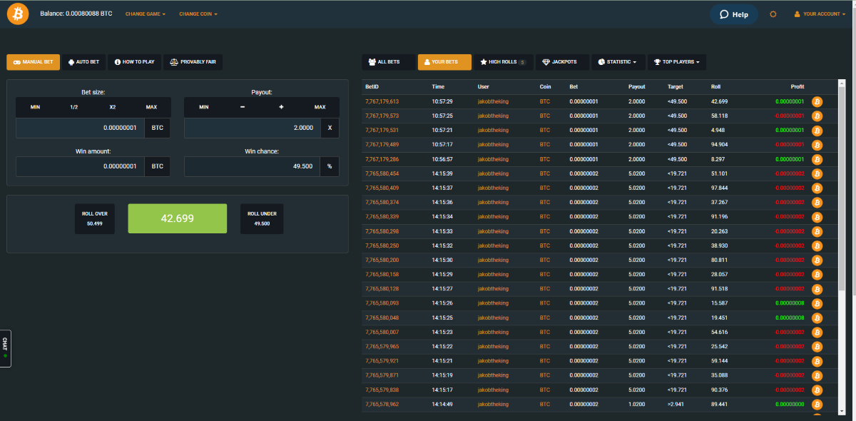Click the Bitcoin coin icon for bet 7,765,580,250
856x421 pixels.
coord(817,245)
